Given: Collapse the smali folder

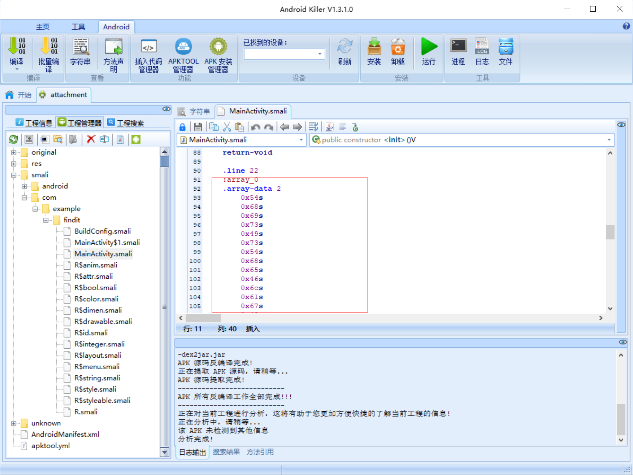Looking at the screenshot, I should click(14, 175).
